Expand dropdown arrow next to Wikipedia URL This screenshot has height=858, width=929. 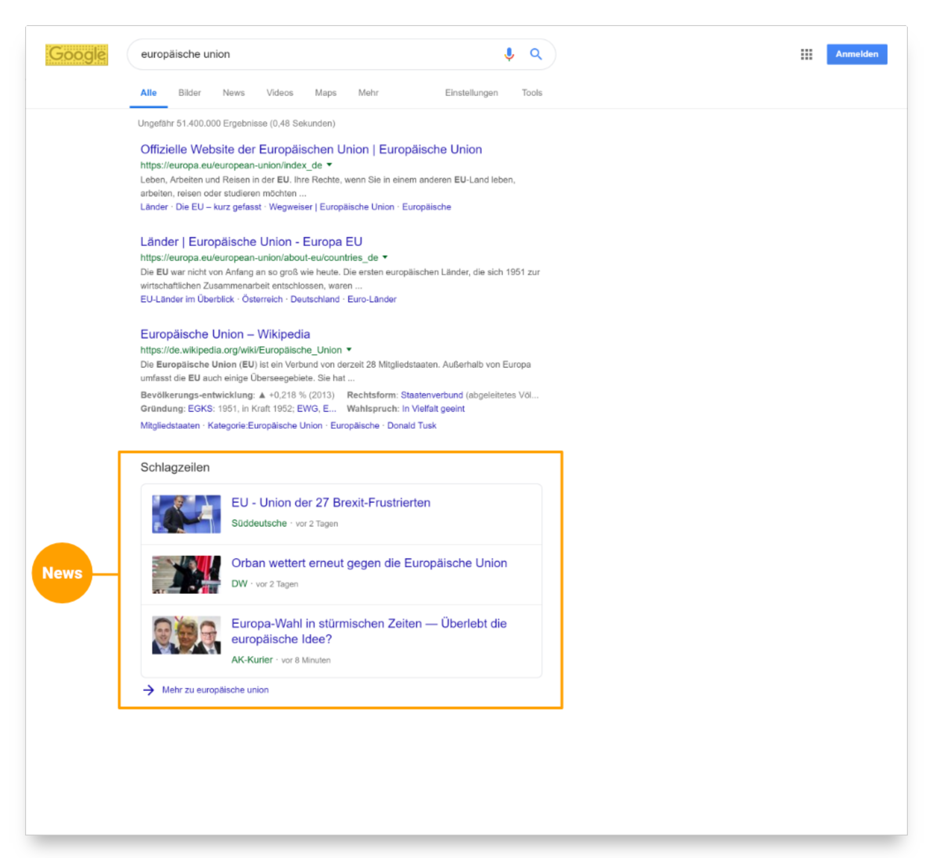(349, 350)
